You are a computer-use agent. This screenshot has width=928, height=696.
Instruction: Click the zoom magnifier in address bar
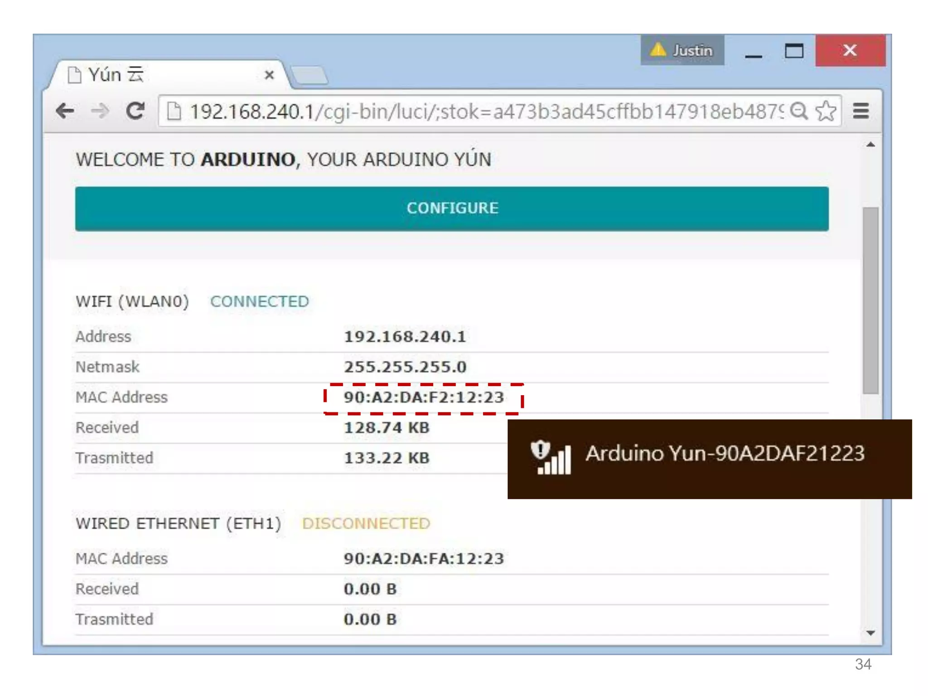point(799,111)
